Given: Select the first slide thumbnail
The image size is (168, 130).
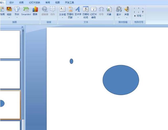Looking at the screenshot, I should pyautogui.click(x=10, y=45).
